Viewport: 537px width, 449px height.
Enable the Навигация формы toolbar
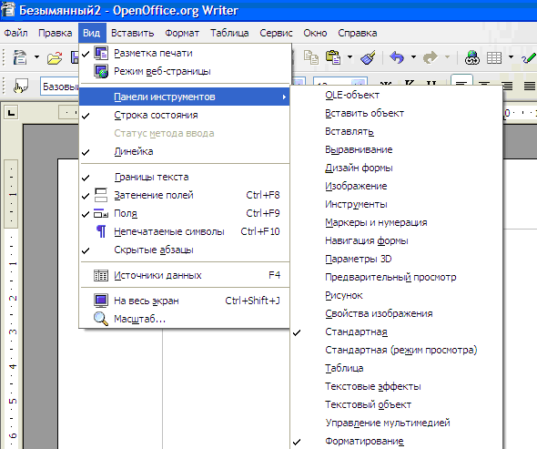397,240
